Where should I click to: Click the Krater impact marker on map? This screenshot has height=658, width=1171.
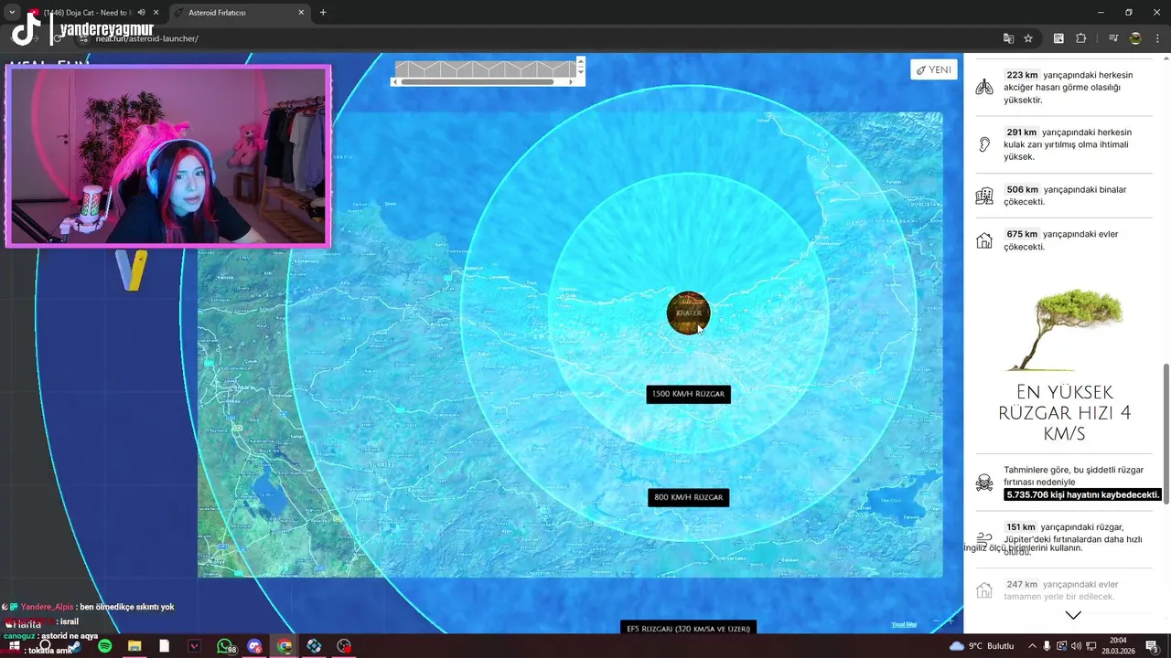coord(688,313)
